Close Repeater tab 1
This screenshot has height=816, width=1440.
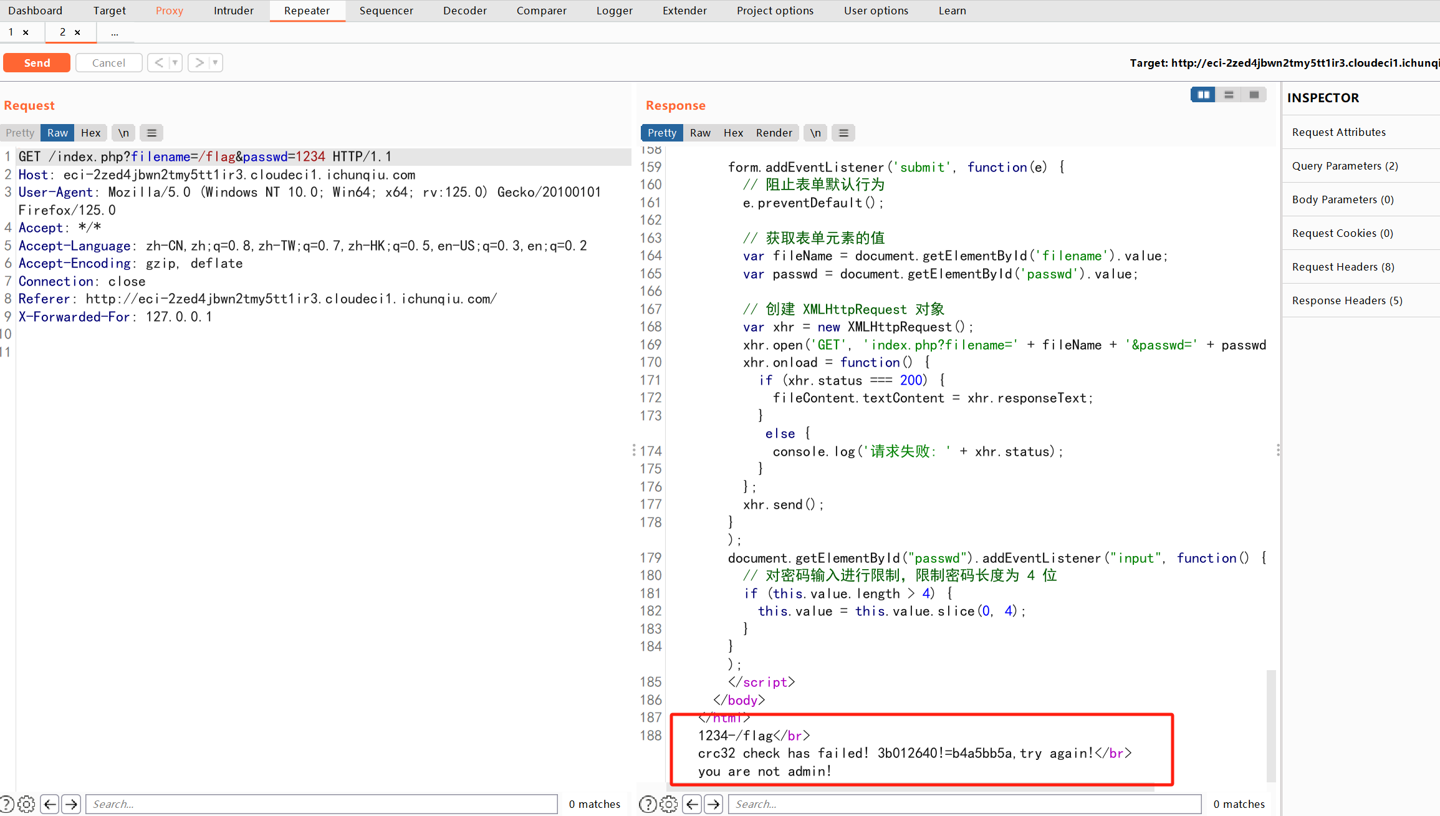(26, 32)
